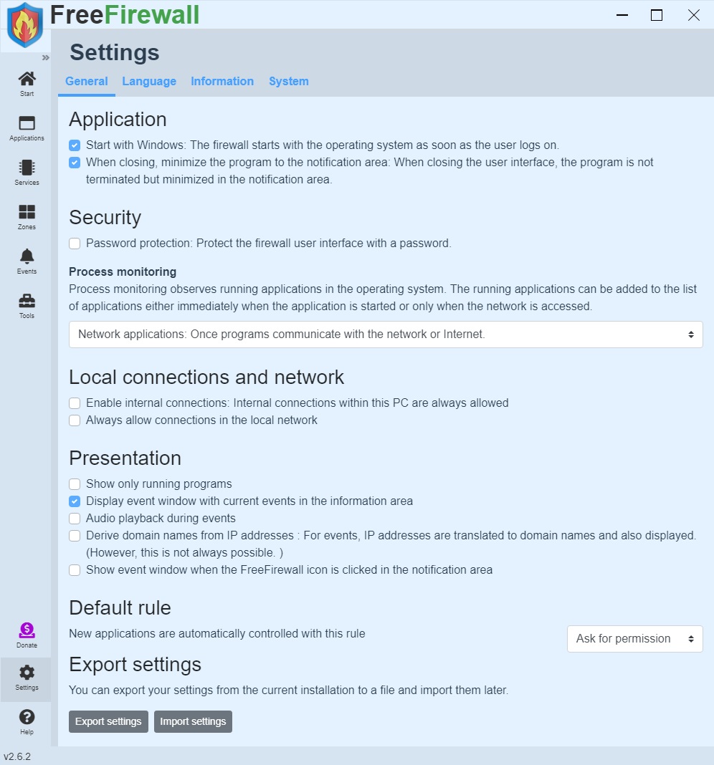
Task: Enable Password protection checkbox
Action: (75, 244)
